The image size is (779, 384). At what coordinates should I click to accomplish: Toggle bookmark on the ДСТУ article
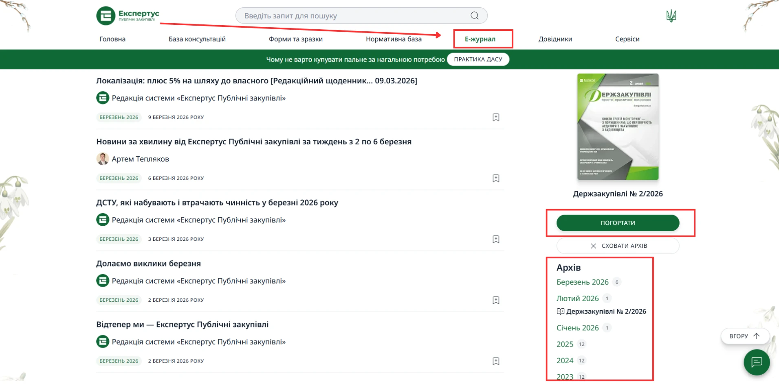tap(496, 239)
